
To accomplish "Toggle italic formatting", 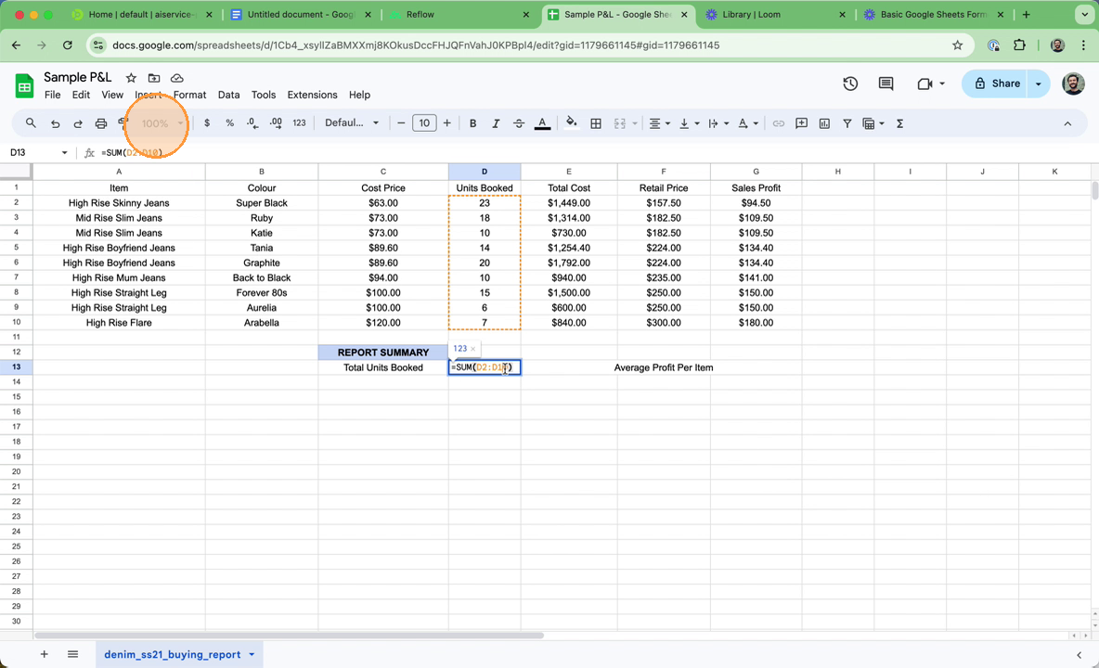I will pyautogui.click(x=496, y=123).
